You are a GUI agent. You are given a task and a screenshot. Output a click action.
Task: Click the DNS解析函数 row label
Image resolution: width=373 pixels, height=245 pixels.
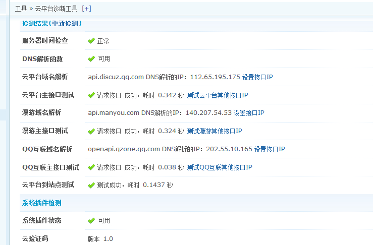42,58
